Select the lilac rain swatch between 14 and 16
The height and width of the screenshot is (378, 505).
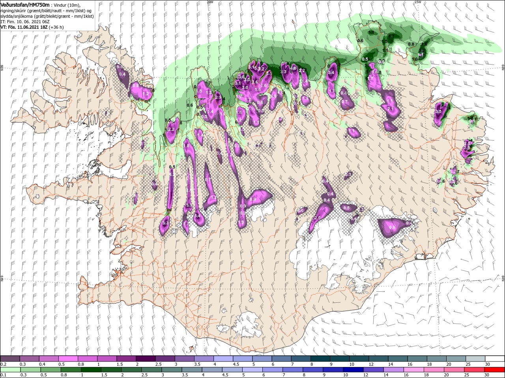click(393, 370)
